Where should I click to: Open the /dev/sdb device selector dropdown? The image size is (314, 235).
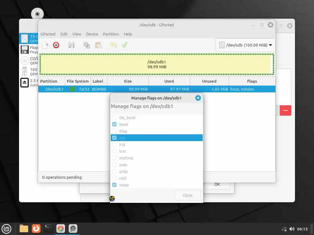pos(245,45)
